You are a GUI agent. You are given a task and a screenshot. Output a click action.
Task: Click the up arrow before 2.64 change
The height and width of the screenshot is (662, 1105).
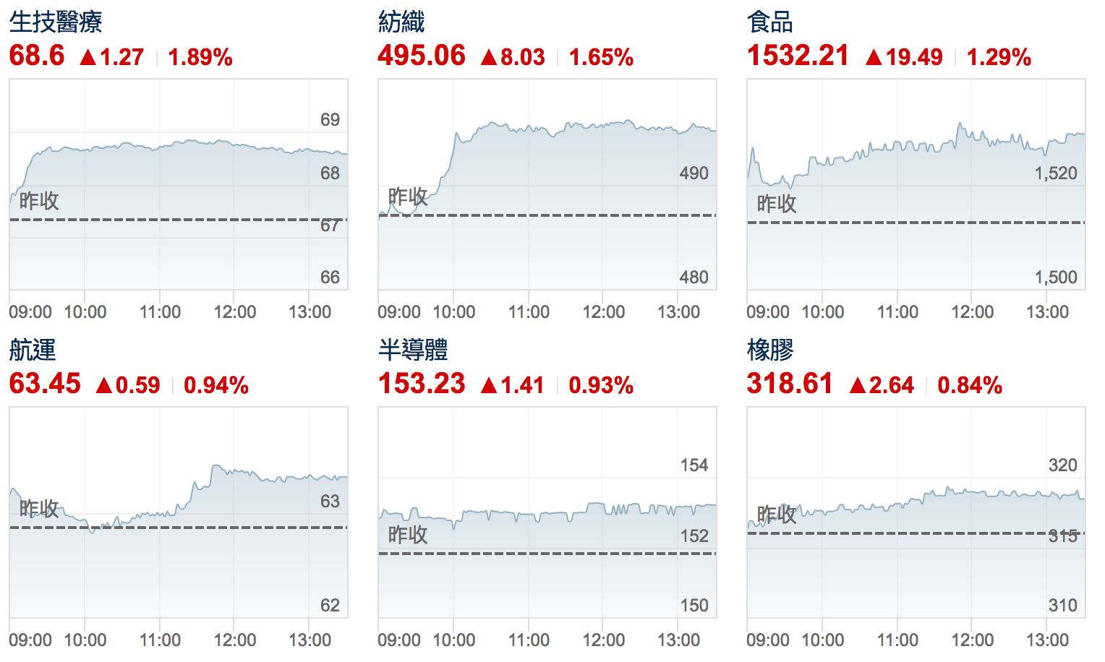pyautogui.click(x=858, y=385)
